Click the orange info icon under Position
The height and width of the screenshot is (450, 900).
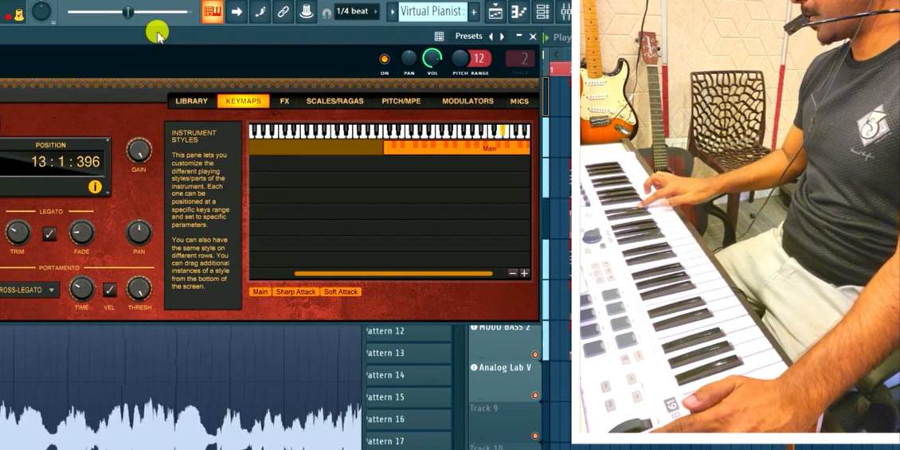tap(95, 186)
